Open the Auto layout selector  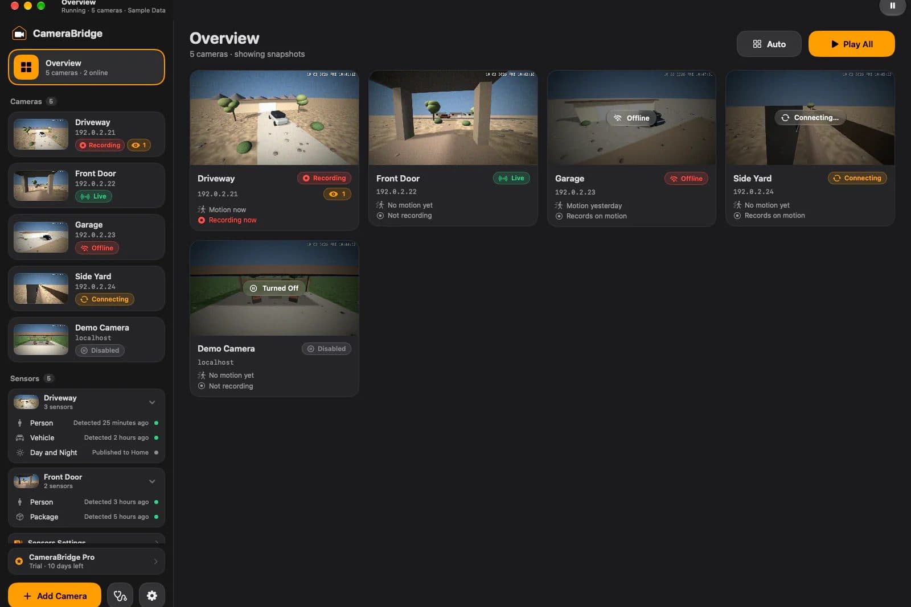[769, 44]
